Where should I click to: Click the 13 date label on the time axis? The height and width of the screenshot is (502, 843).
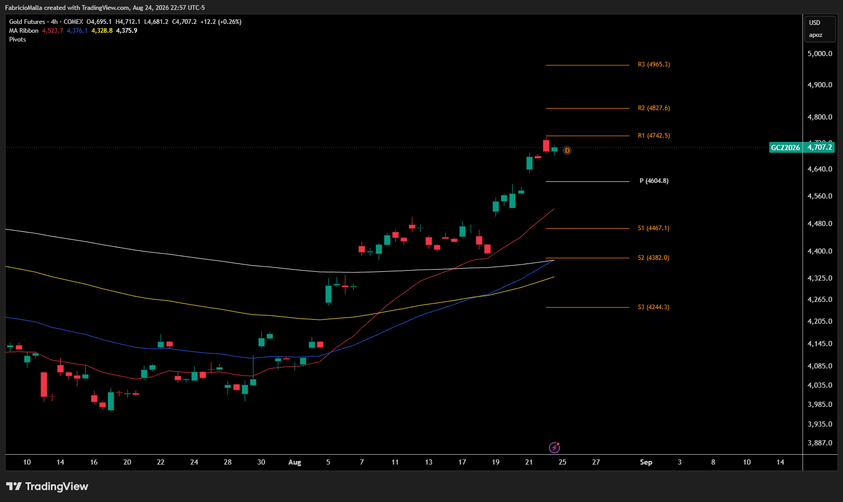tap(429, 462)
